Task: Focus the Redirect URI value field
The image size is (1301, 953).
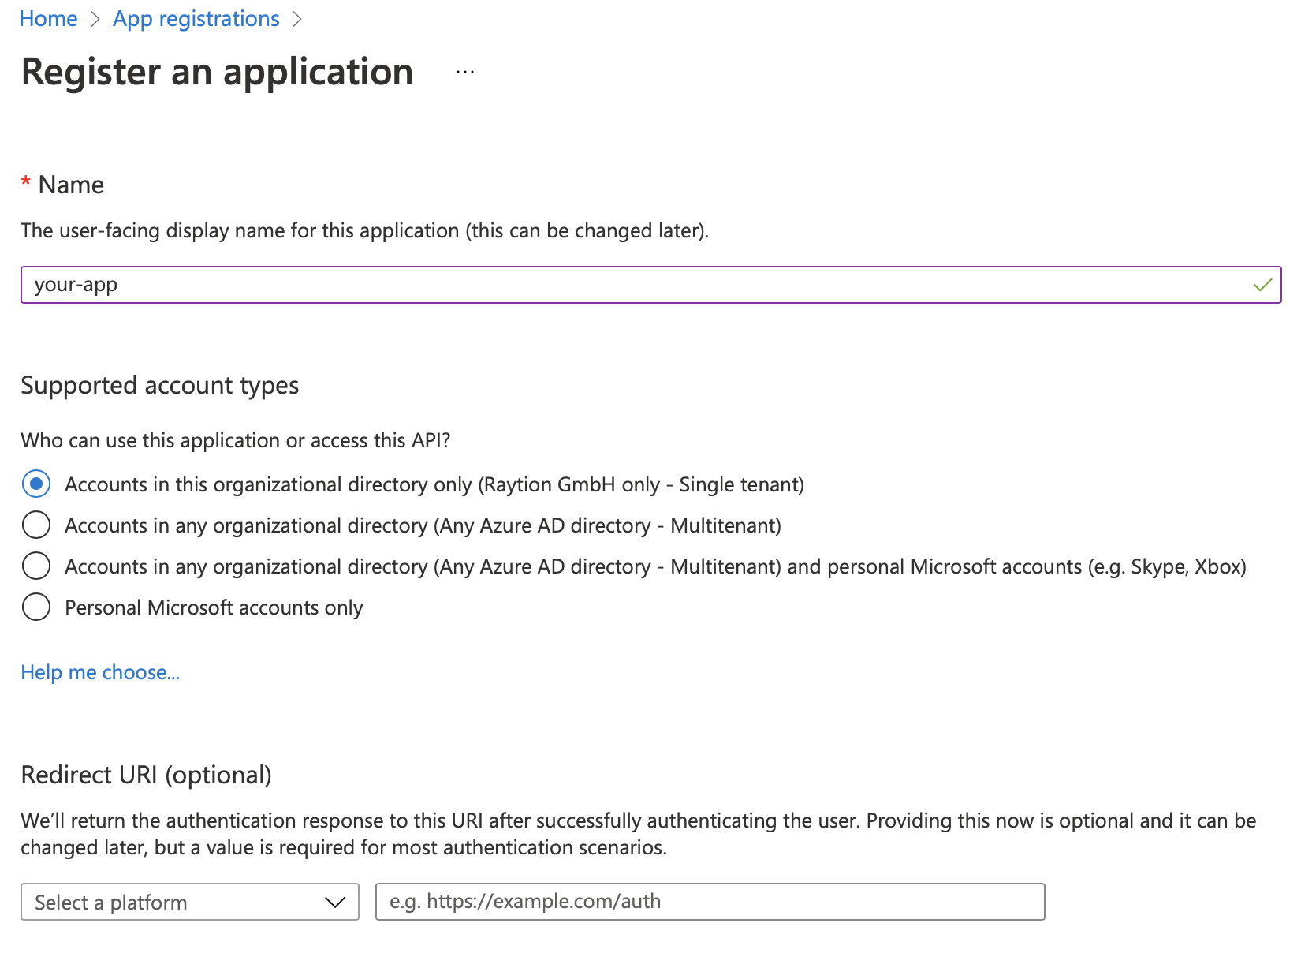Action: (x=710, y=901)
